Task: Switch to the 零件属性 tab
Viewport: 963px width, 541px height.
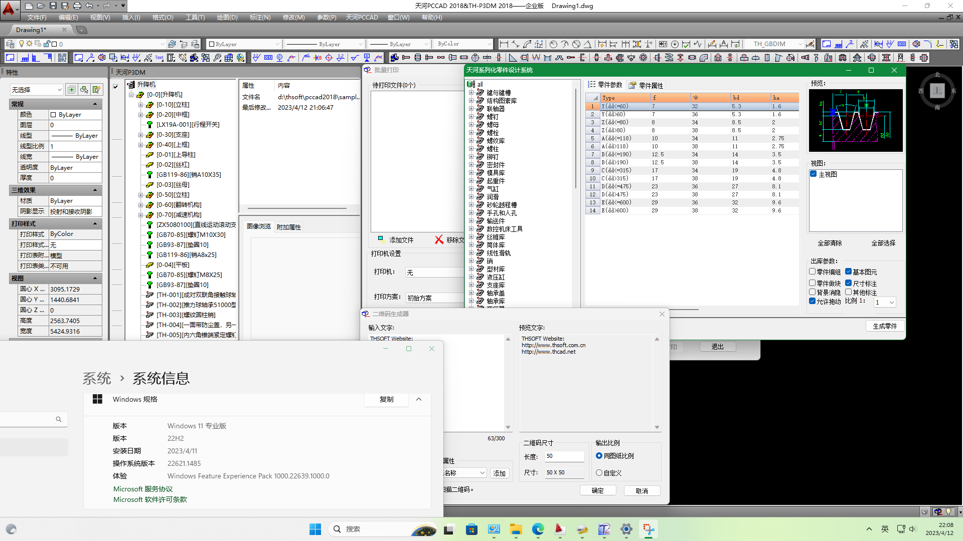Action: [646, 86]
